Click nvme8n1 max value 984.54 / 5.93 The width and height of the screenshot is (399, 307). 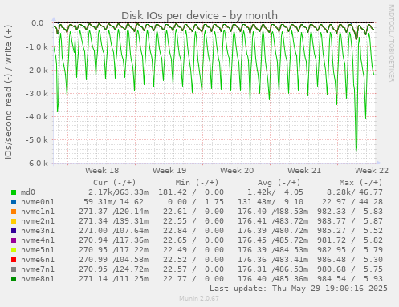[x=350, y=279]
